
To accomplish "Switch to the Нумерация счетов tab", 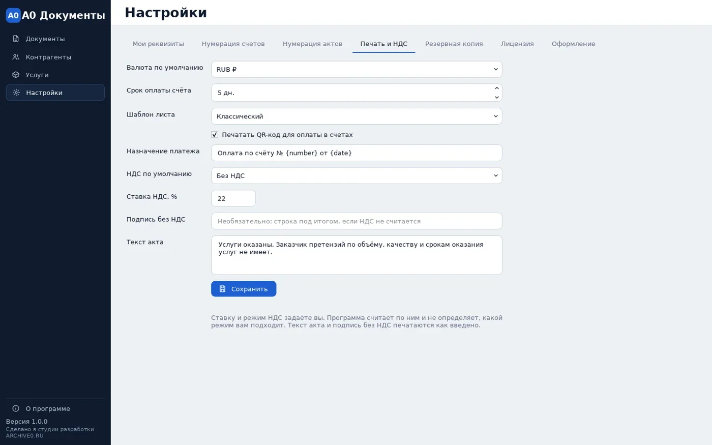I will point(233,44).
